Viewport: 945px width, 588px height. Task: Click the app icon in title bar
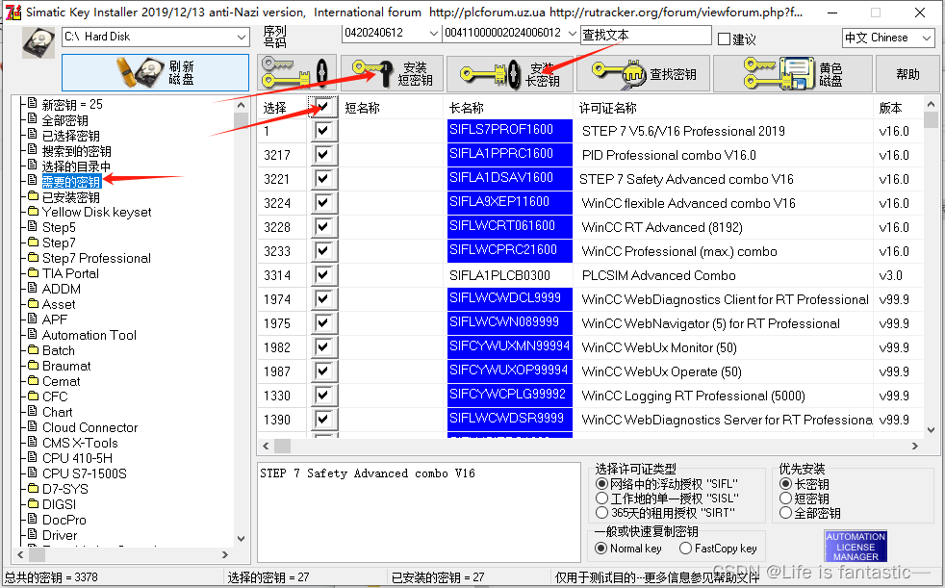pyautogui.click(x=13, y=13)
